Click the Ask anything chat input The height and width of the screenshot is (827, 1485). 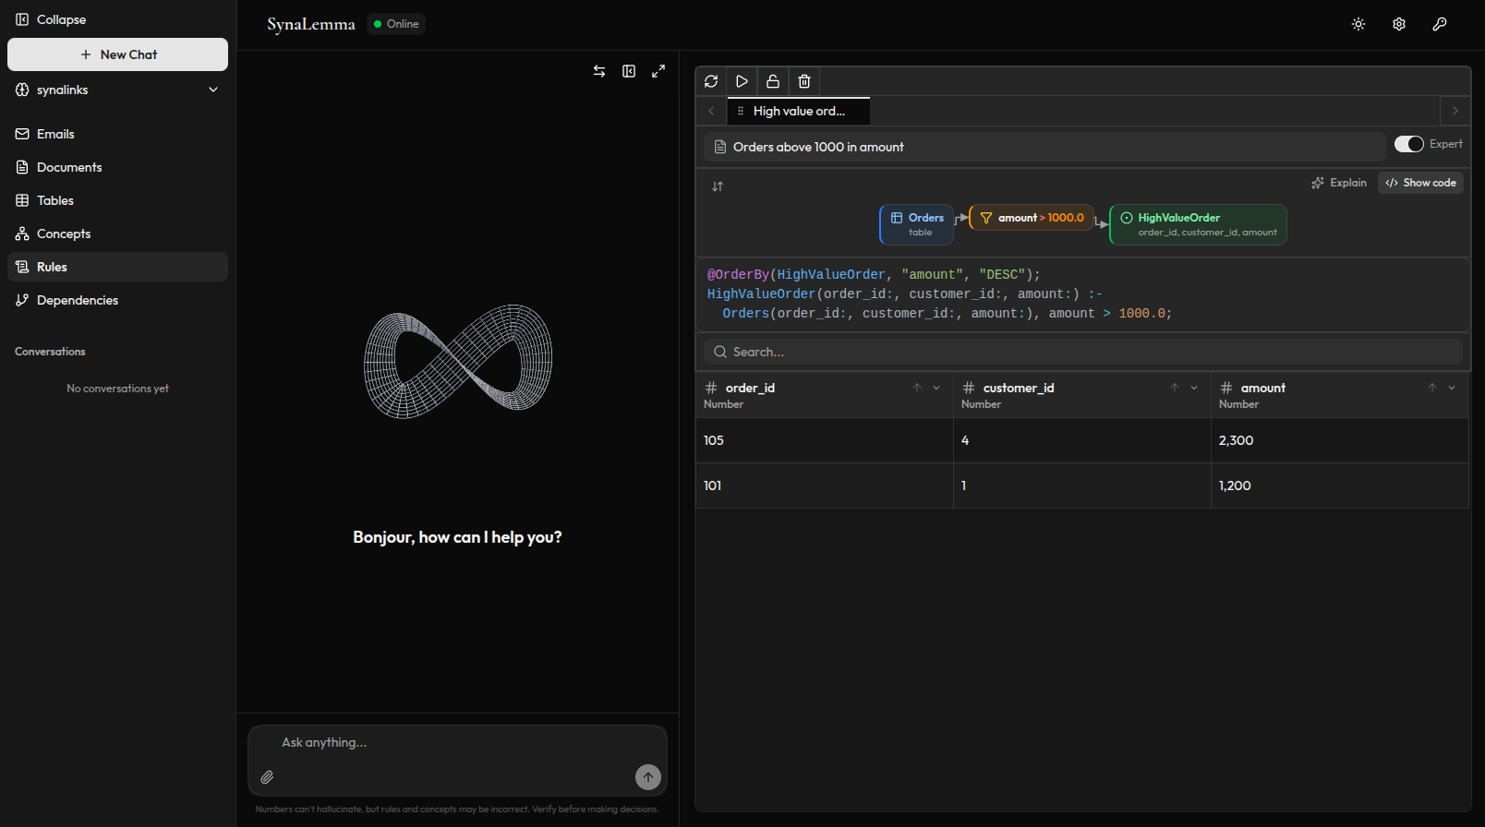point(457,742)
